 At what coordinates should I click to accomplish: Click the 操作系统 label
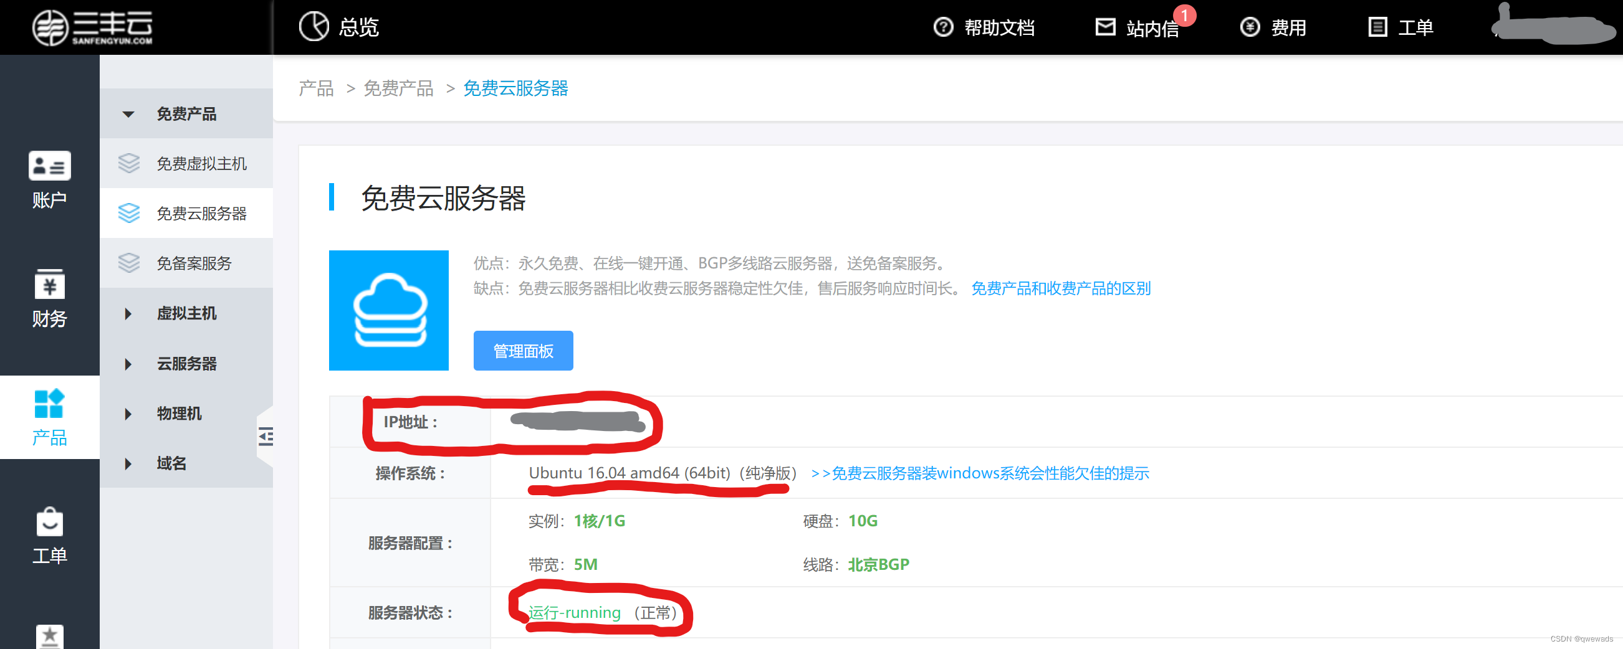pyautogui.click(x=410, y=473)
